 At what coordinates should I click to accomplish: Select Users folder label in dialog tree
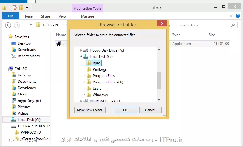(97, 89)
